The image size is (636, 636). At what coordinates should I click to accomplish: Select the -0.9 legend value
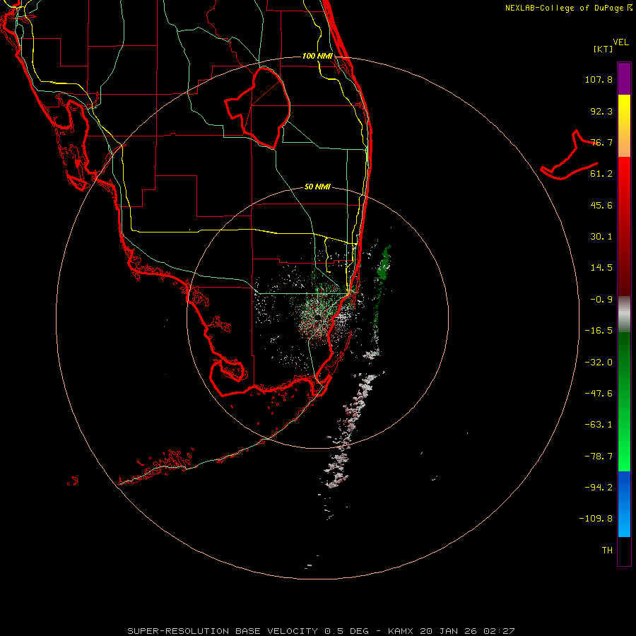[x=601, y=300]
